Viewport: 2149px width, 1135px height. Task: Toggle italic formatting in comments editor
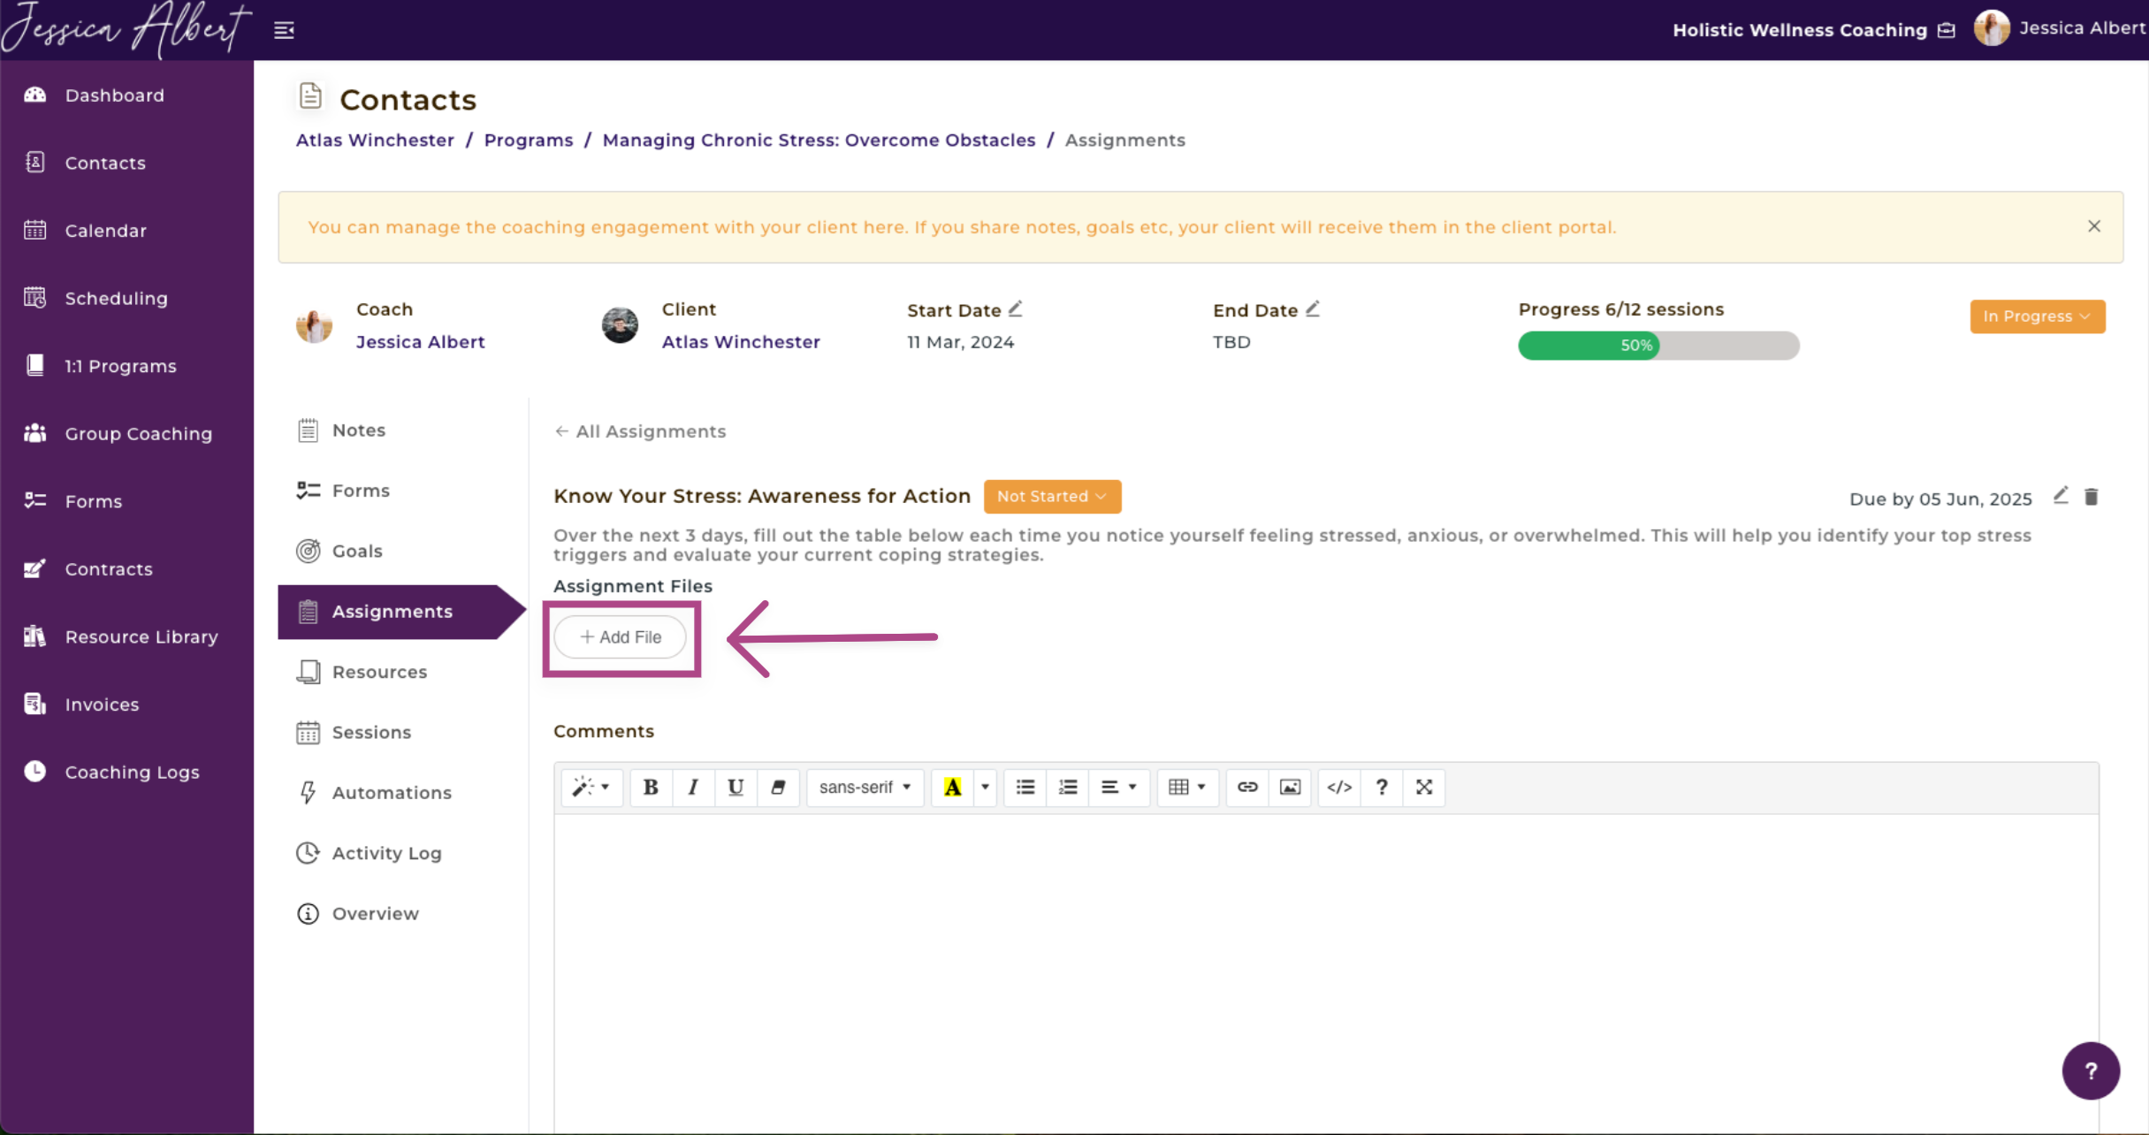click(x=693, y=787)
